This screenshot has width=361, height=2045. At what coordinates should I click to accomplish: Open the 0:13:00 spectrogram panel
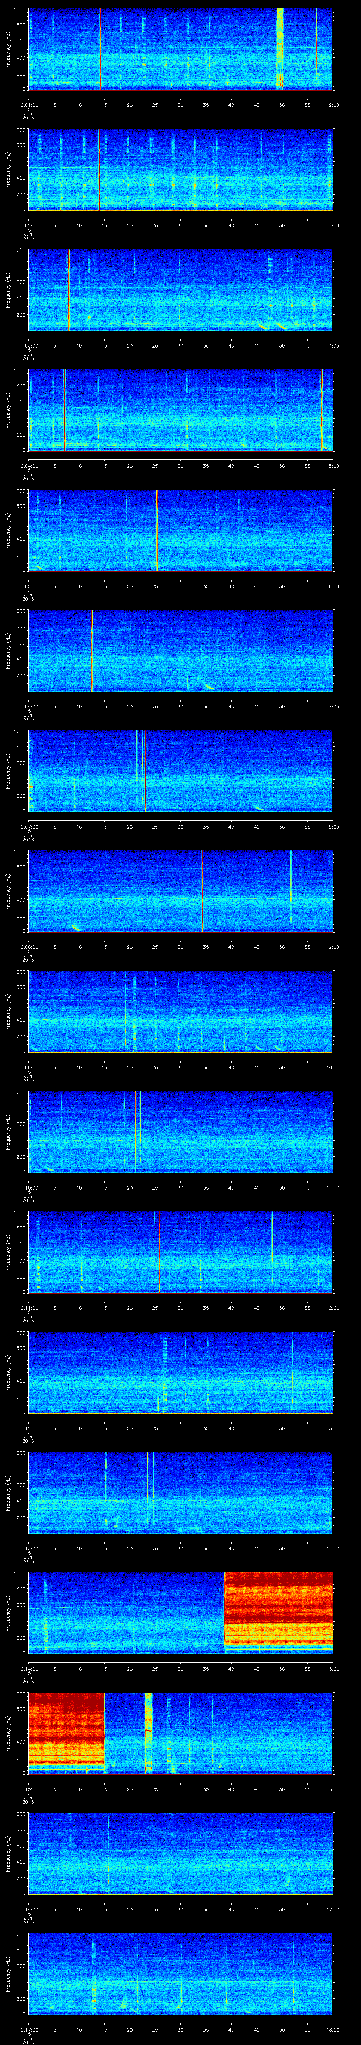point(181,1492)
